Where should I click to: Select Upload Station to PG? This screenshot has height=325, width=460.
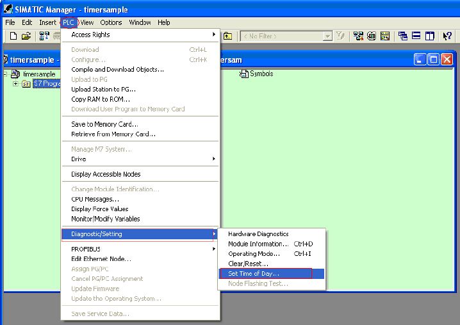coord(140,89)
